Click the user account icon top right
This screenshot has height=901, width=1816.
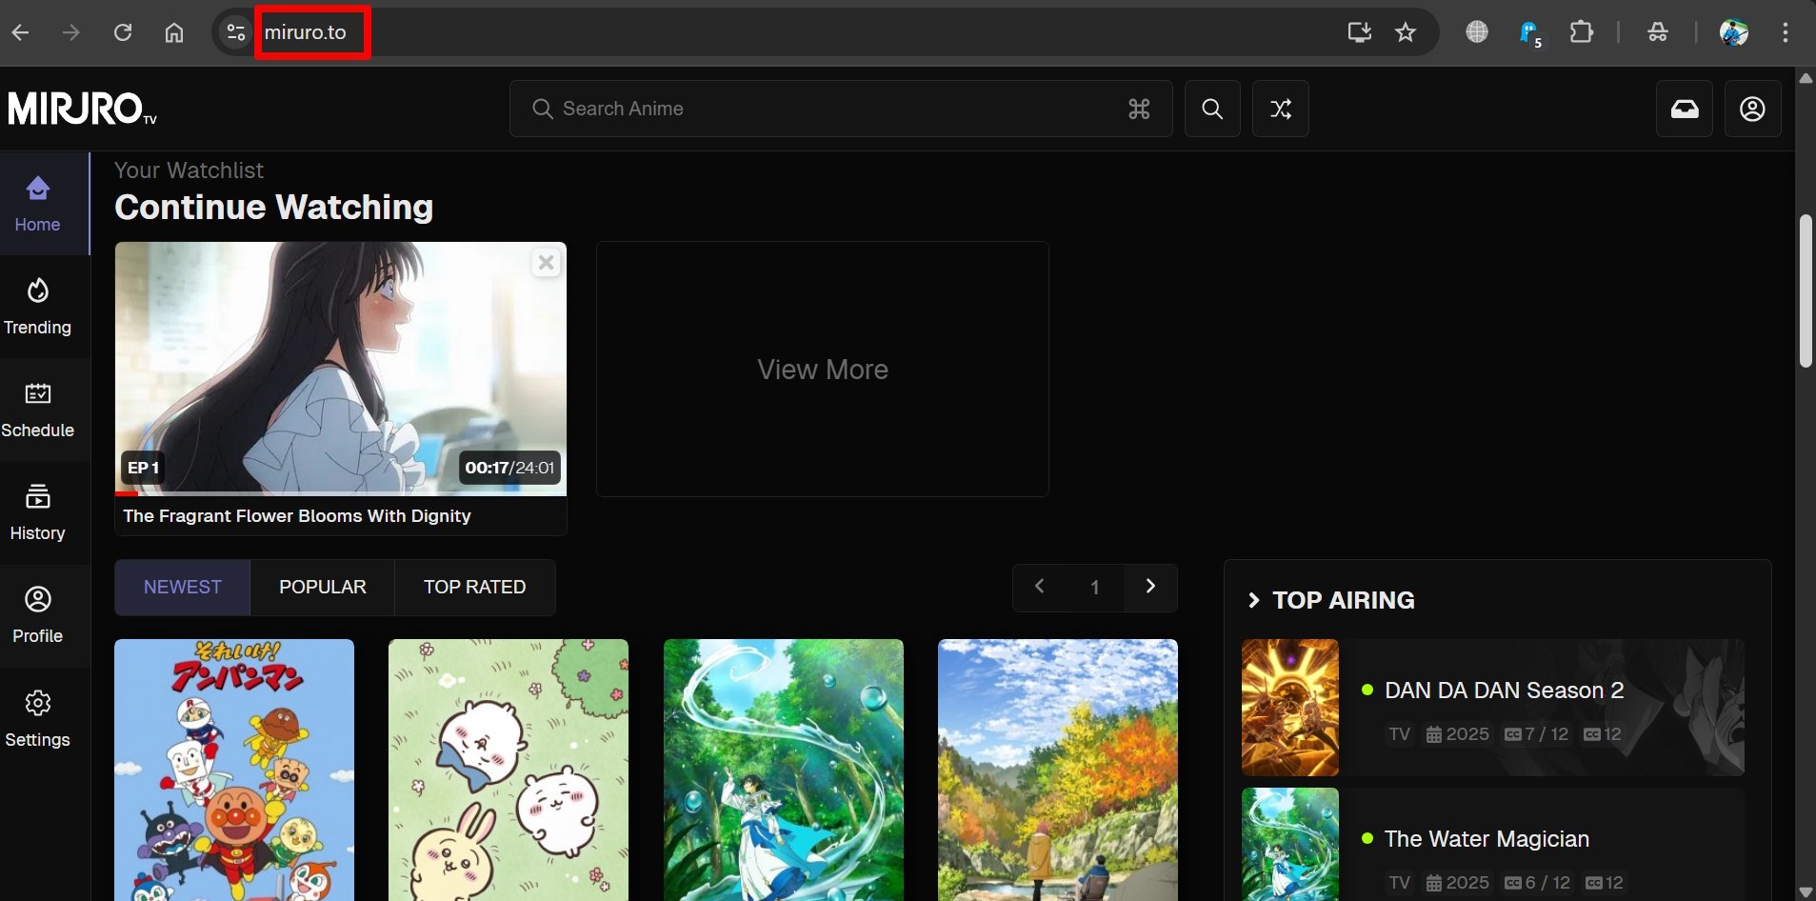pyautogui.click(x=1752, y=109)
